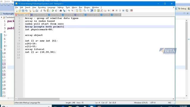Screen dimensions: 190x107
Task: Zoom in with the toolbar icon
Action: [x=69, y=11]
